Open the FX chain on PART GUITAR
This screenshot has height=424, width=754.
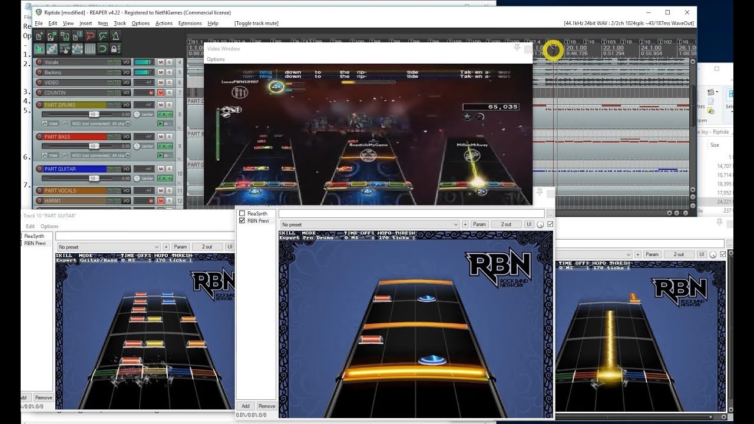click(162, 178)
